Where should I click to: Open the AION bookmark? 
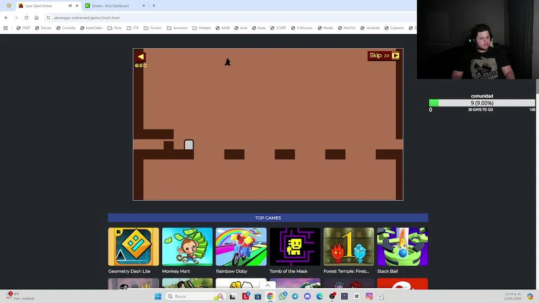[222, 28]
